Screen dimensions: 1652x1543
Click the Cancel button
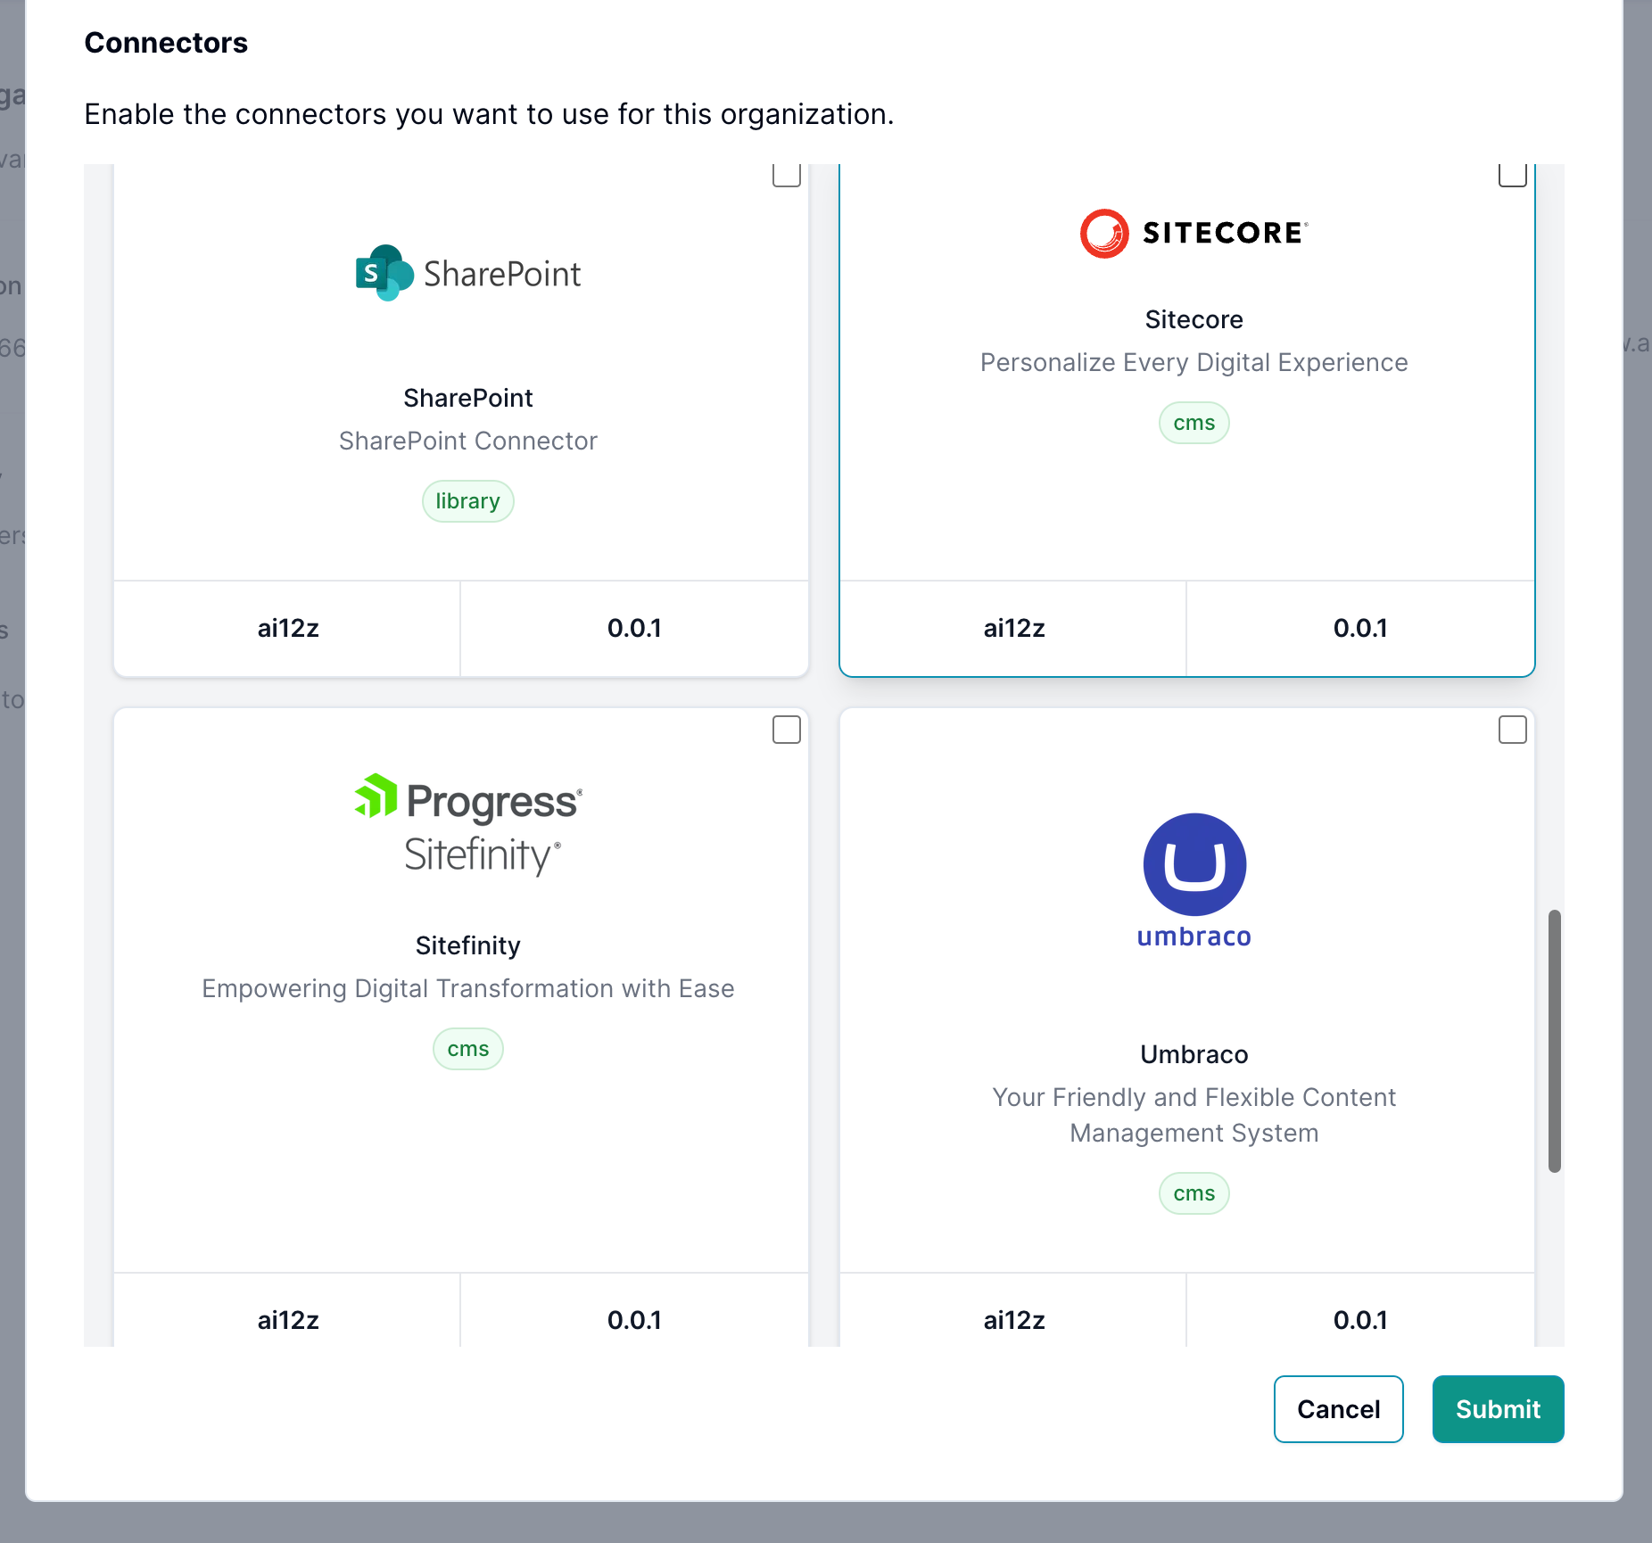click(x=1338, y=1408)
